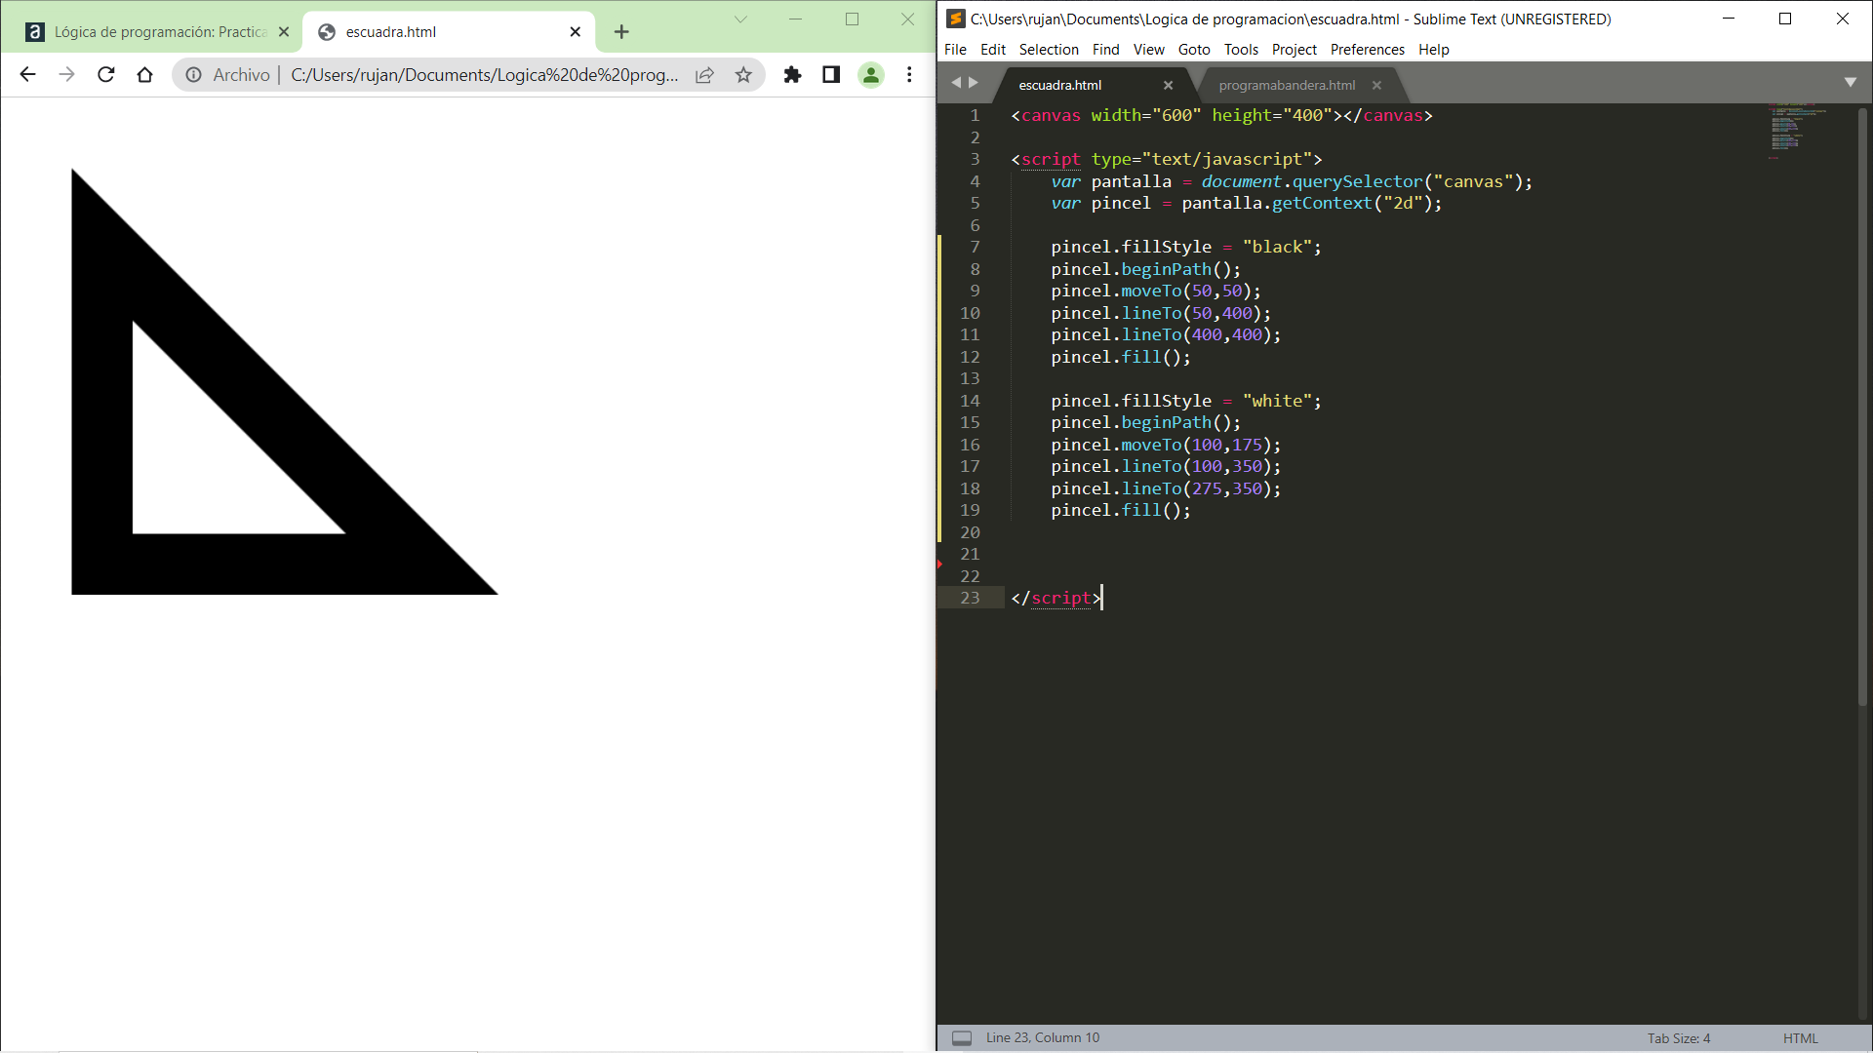Open Chrome home page button
1873x1053 pixels.
click(x=145, y=75)
